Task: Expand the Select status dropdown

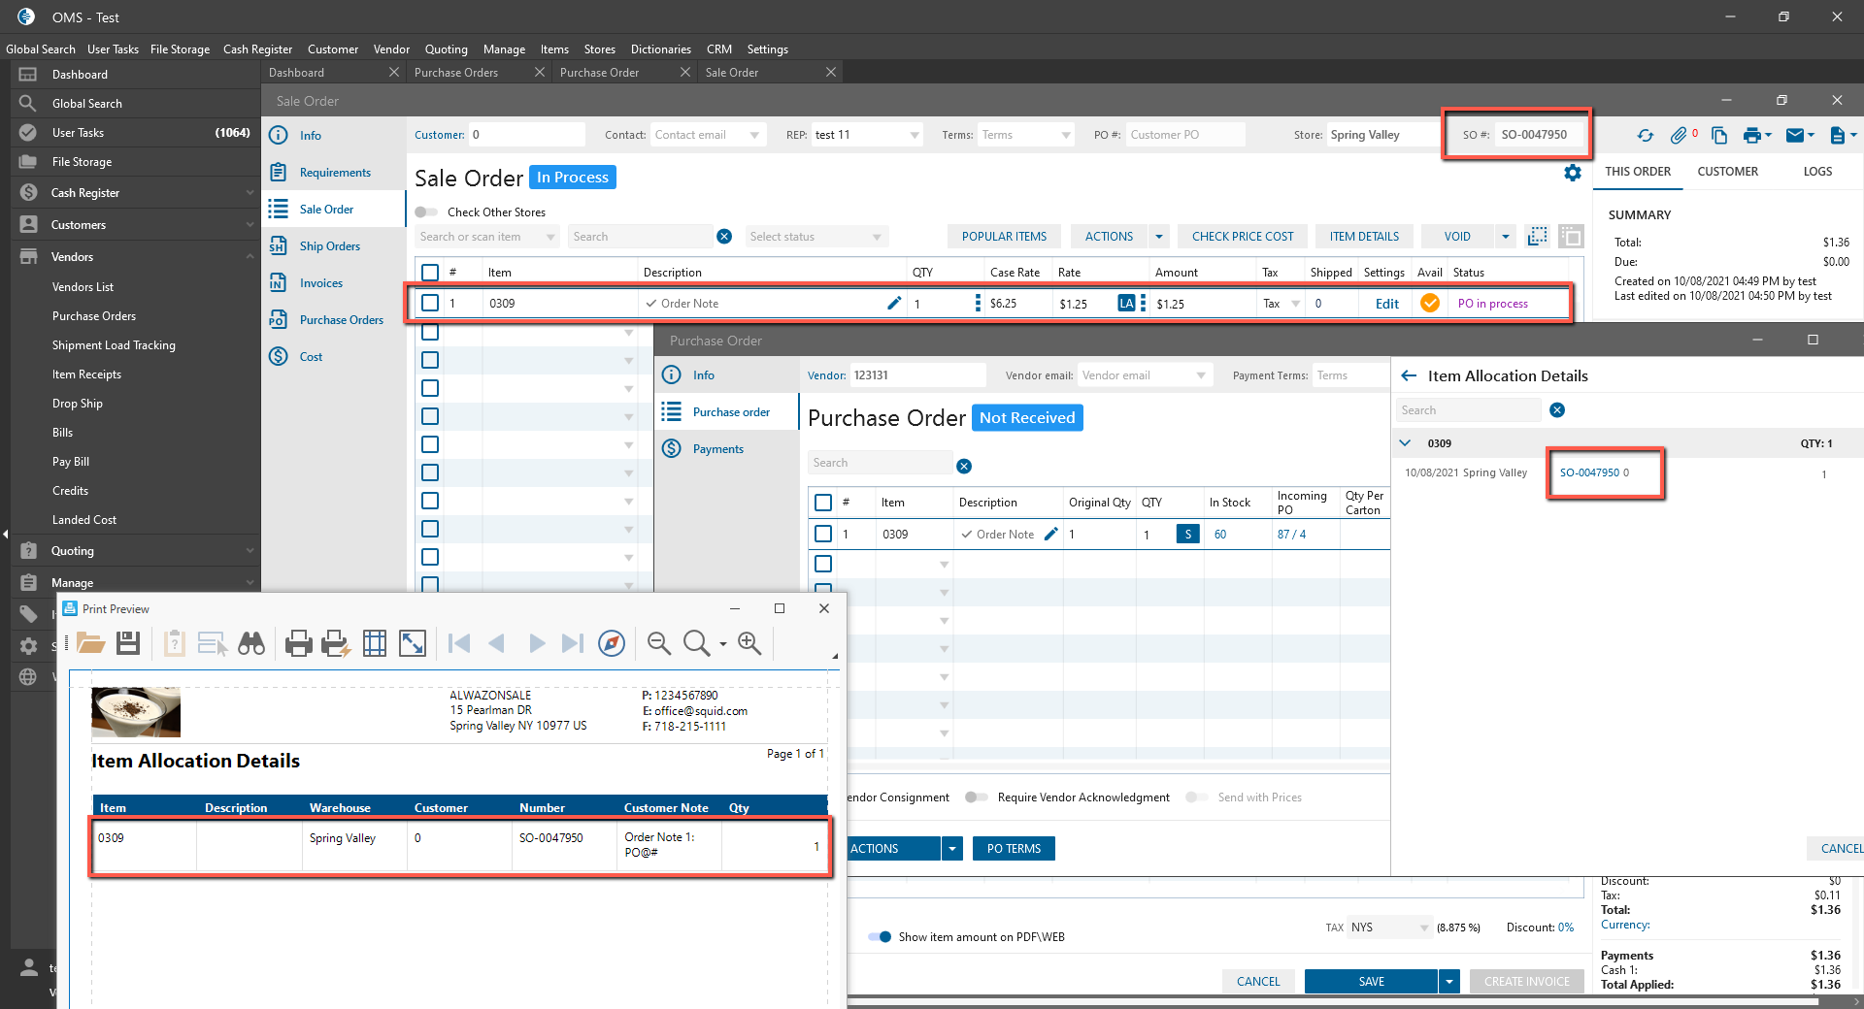Action: point(876,238)
